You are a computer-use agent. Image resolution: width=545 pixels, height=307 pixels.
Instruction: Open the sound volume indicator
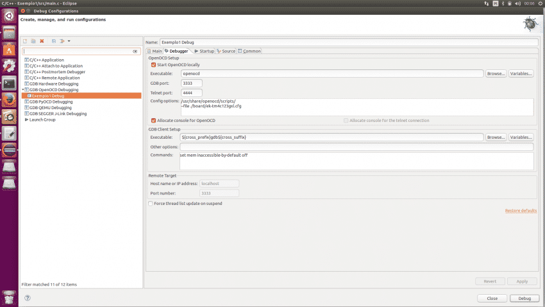[517, 3]
